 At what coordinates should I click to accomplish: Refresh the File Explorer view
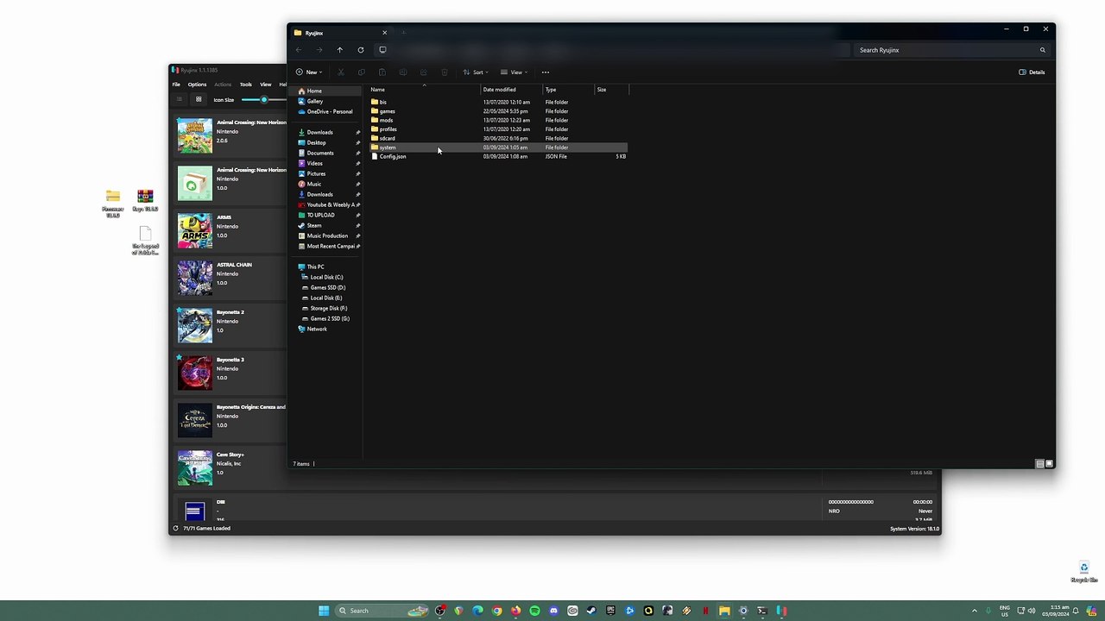point(361,50)
